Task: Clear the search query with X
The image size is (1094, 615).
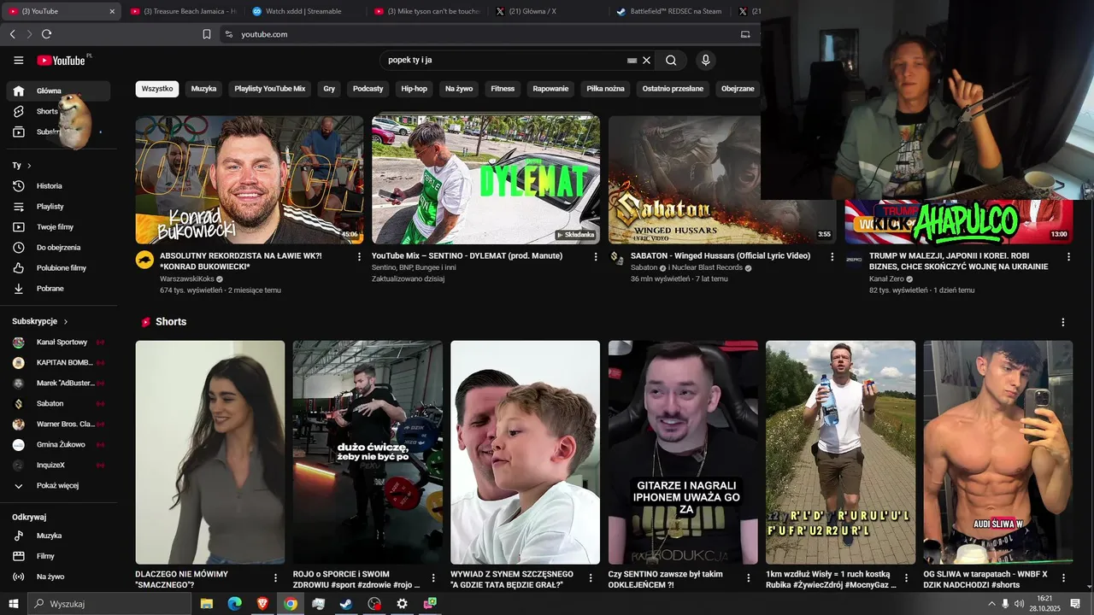Action: click(x=647, y=61)
